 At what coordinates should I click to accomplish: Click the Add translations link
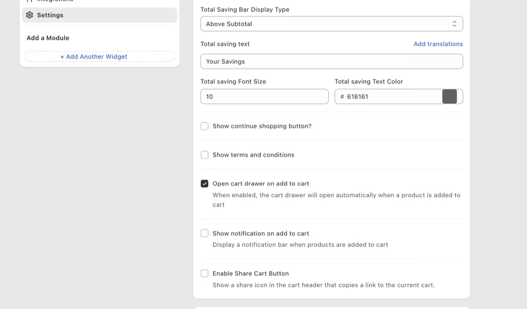click(x=438, y=44)
